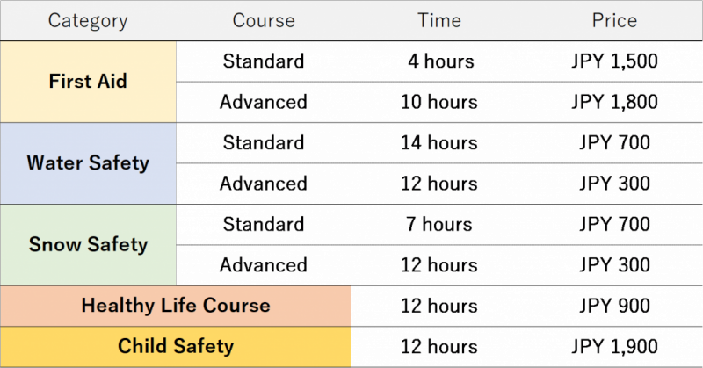Select the Price column header
The width and height of the screenshot is (703, 368).
pos(614,20)
